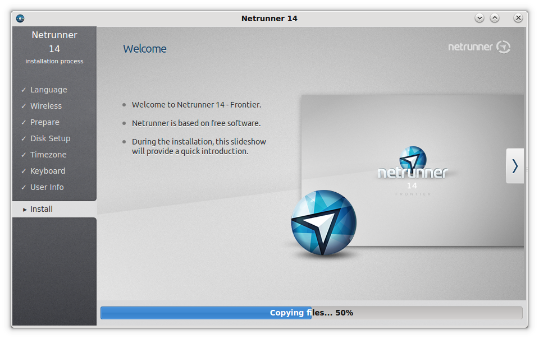Click the large blue globe compass icon
Viewport: 539px width, 339px height.
323,222
